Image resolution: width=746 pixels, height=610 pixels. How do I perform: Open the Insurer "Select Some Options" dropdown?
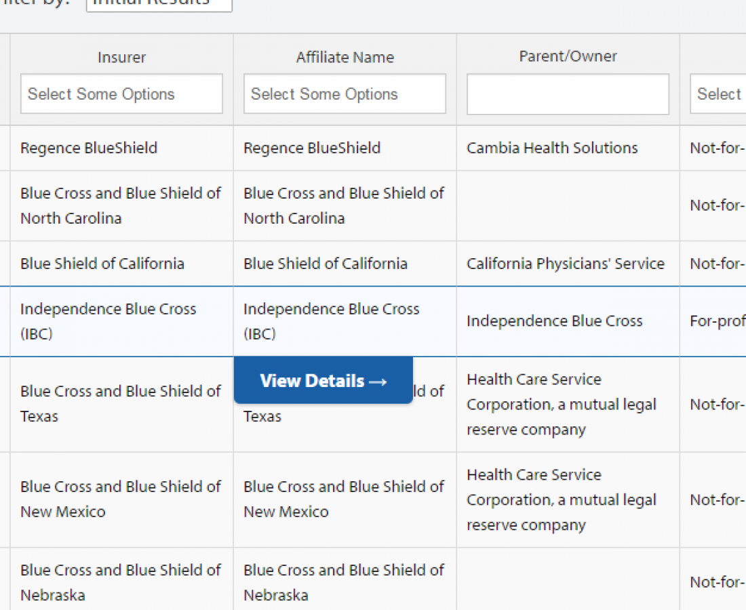121,94
